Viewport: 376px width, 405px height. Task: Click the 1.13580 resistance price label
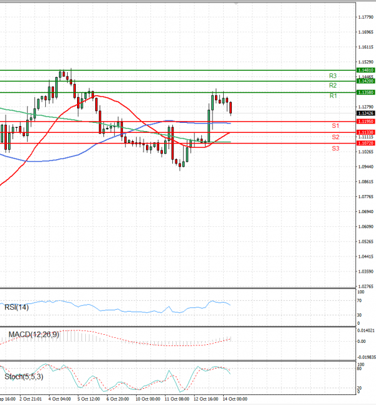click(365, 92)
